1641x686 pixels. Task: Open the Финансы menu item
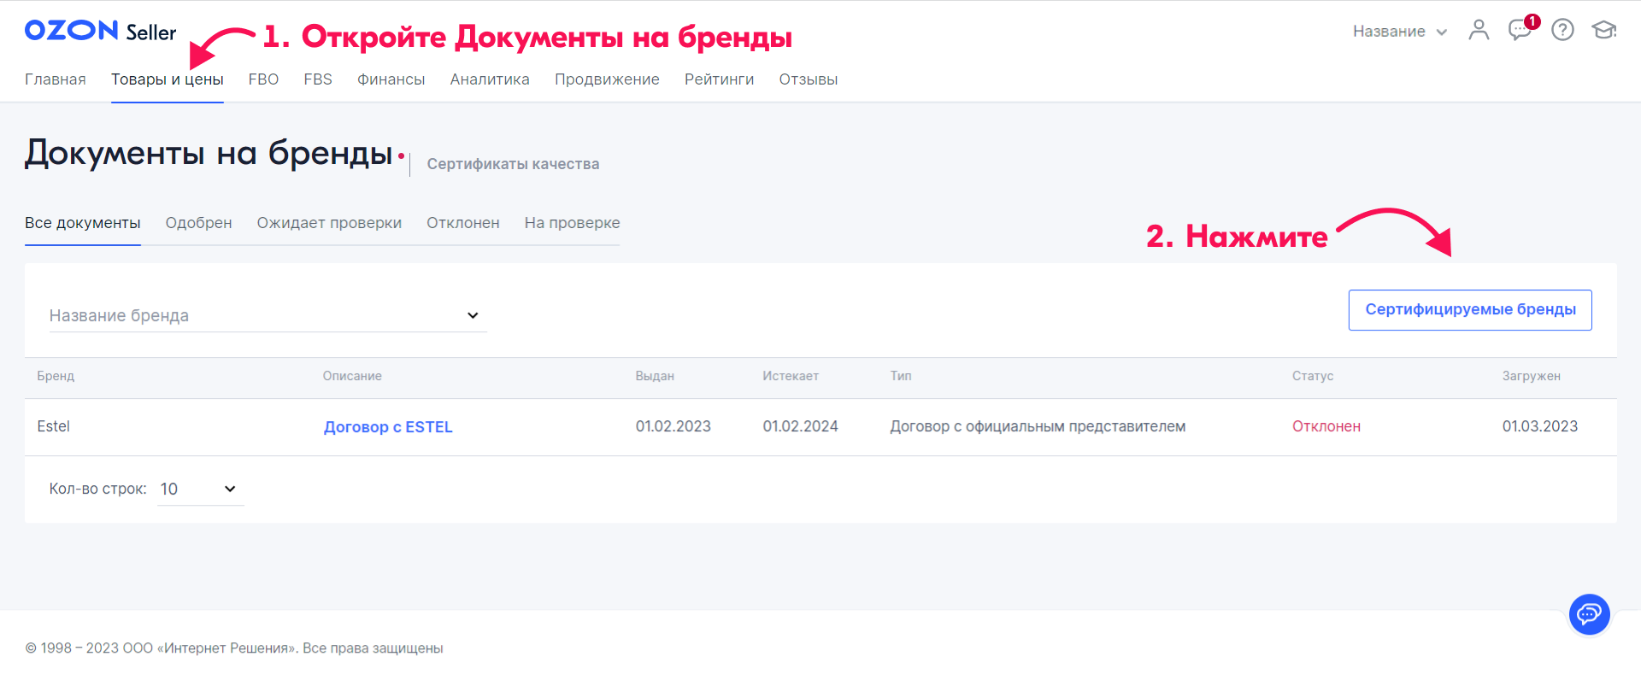pyautogui.click(x=391, y=79)
